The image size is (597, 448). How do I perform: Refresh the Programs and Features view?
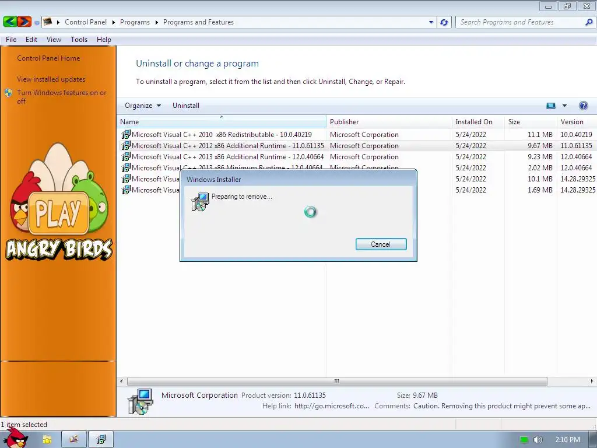[444, 22]
